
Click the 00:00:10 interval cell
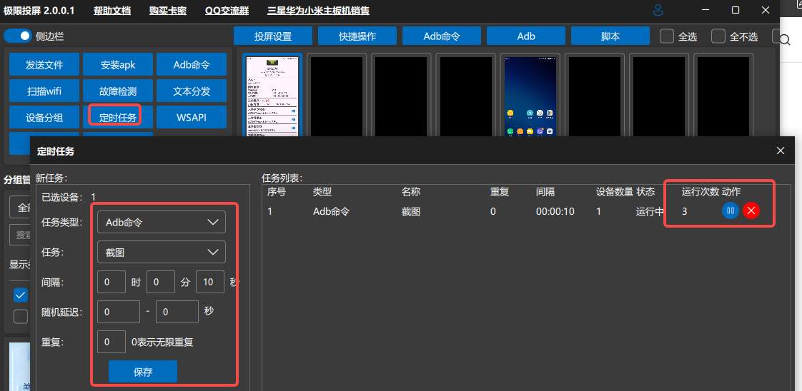tap(554, 210)
